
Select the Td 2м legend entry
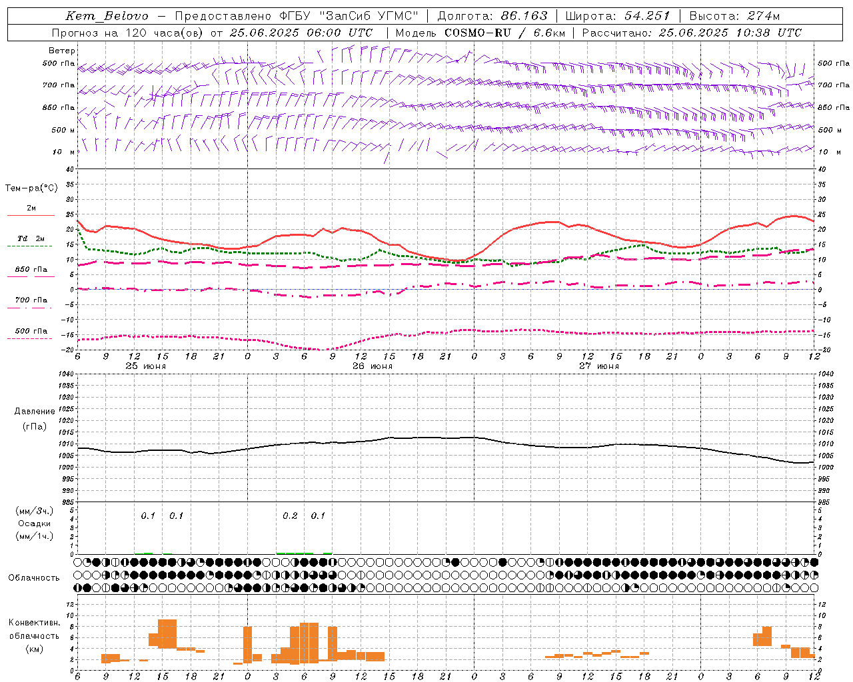point(31,238)
